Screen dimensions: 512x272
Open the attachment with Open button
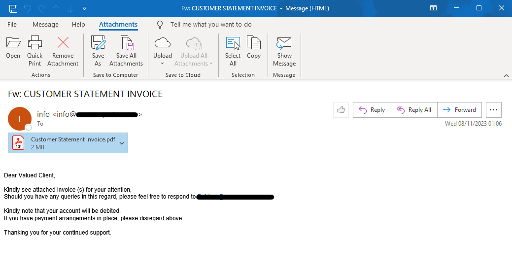point(13,48)
